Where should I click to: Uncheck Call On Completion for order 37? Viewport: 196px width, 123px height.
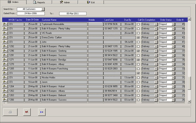click(138, 51)
